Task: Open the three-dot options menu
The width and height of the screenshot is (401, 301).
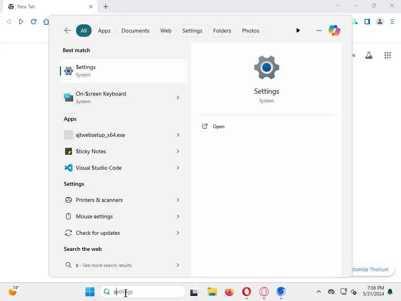Action: pos(319,31)
